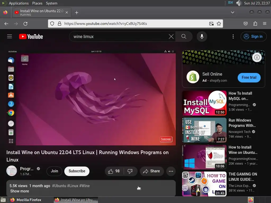Image resolution: width=271 pixels, height=203 pixels.
Task: Expand description with Show more
Action: coord(20,191)
